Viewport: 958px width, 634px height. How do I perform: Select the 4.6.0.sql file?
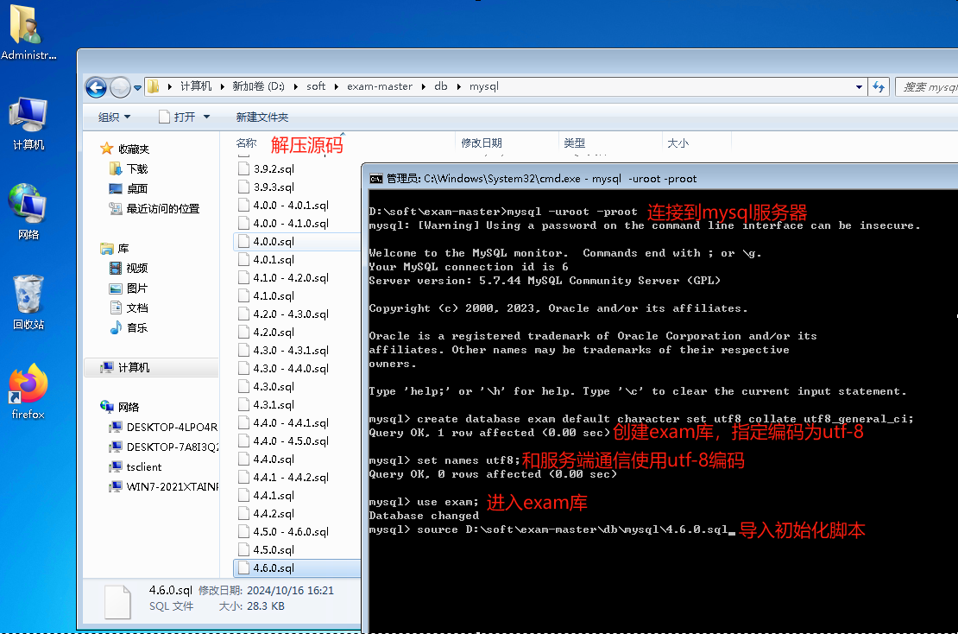[x=274, y=567]
